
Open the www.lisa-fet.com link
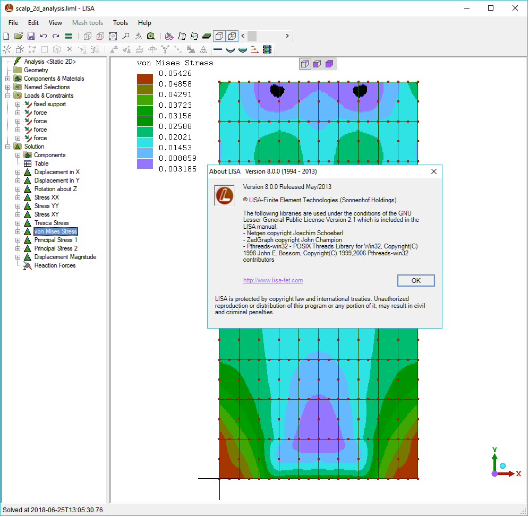click(x=272, y=280)
